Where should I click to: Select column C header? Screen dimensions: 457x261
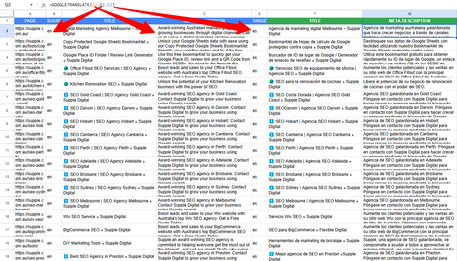click(109, 14)
